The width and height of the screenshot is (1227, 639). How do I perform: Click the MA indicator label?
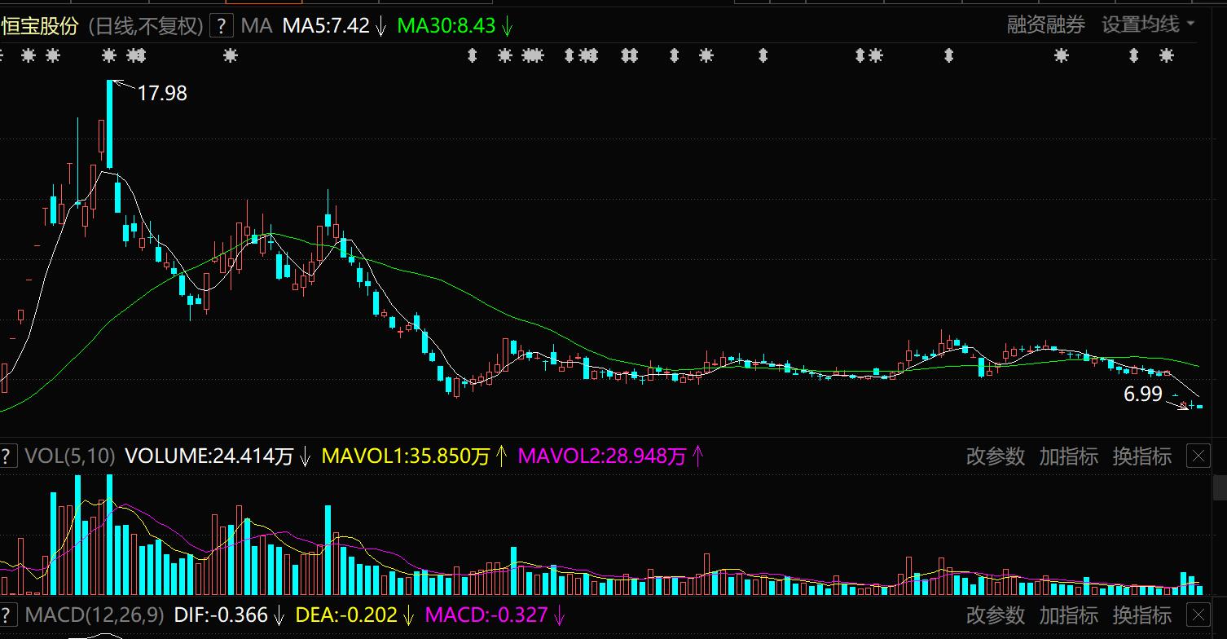256,26
